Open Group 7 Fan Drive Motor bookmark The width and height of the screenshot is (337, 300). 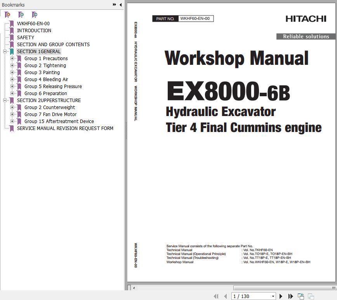50,114
